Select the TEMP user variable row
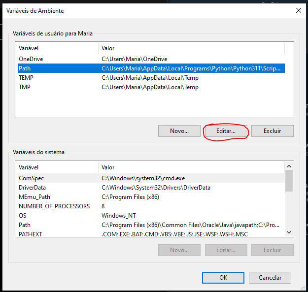 [26, 78]
